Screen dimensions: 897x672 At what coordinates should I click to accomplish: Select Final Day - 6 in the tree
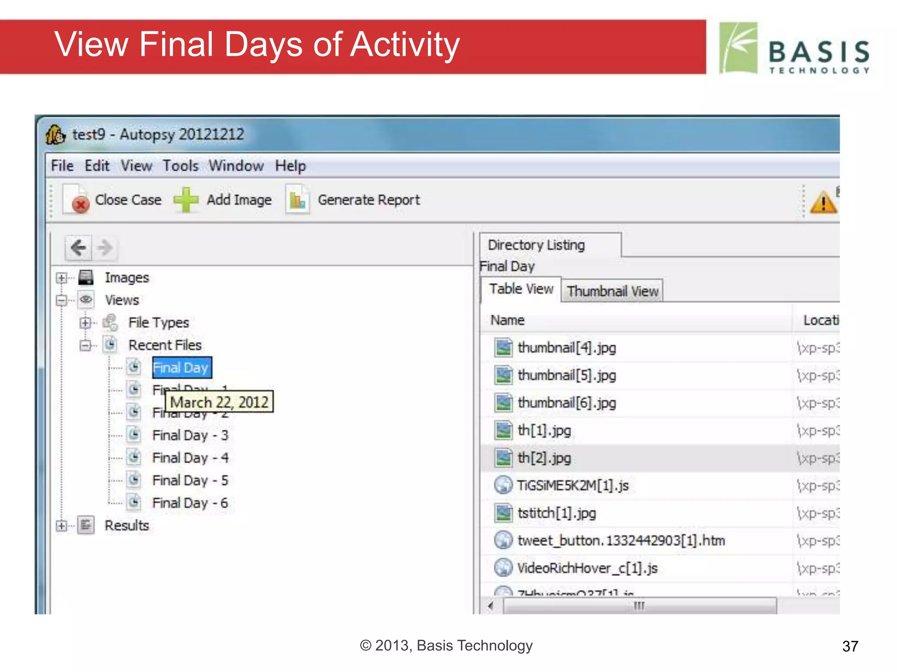pyautogui.click(x=190, y=503)
